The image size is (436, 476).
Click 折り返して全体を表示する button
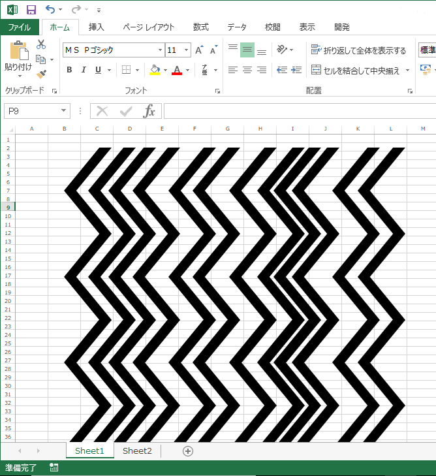pos(358,50)
